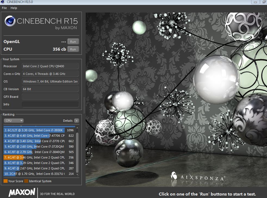The width and height of the screenshot is (267, 198).
Task: Click the AIXSPONZA logo on the render
Action: pos(198,176)
